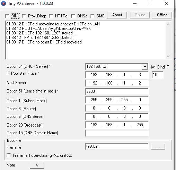Click the last octet of Router option
This screenshot has height=170, width=176.
[140, 108]
